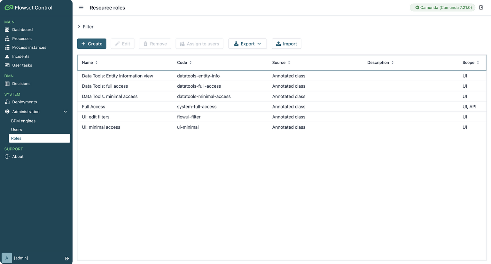491x264 pixels.
Task: Click the Create button
Action: 91,44
